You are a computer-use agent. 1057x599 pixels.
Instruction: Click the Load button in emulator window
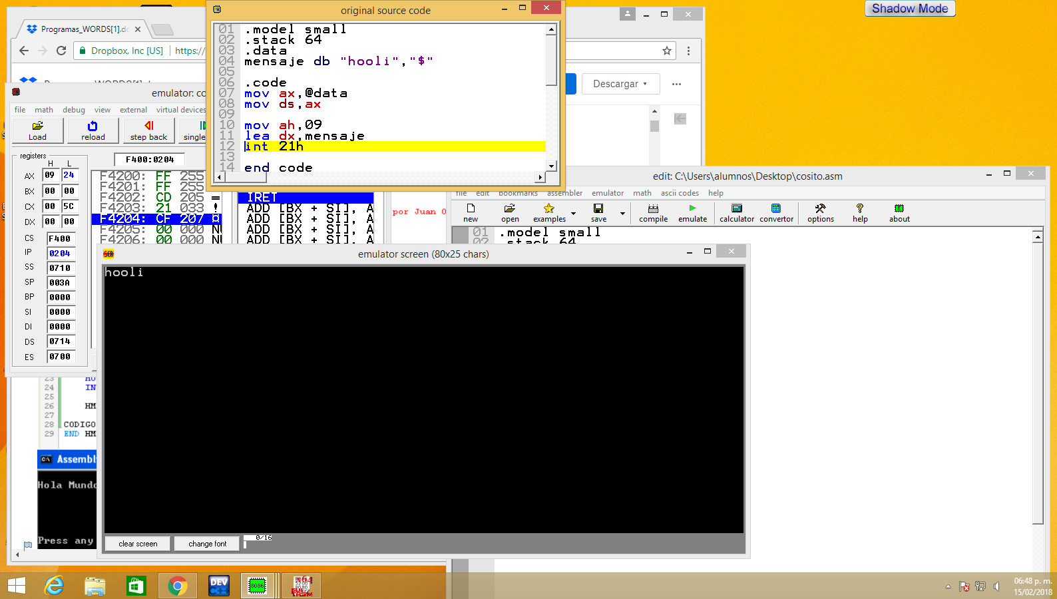coord(37,130)
